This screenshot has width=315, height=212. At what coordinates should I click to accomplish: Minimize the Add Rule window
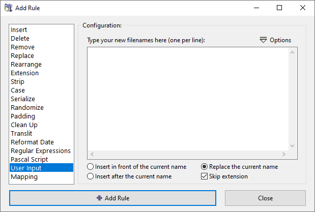pyautogui.click(x=256, y=8)
